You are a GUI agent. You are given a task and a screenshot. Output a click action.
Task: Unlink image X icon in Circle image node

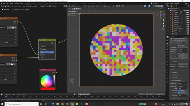click(14, 64)
